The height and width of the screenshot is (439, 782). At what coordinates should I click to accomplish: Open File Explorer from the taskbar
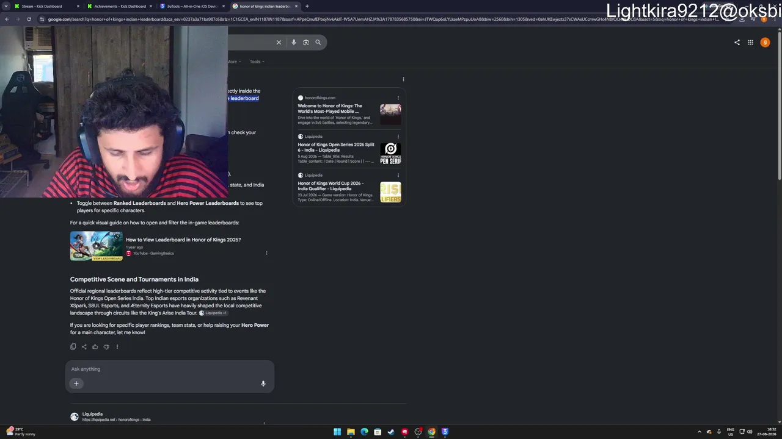(351, 432)
